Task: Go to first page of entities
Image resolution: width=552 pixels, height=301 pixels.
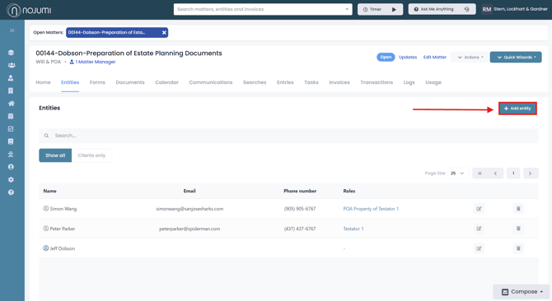Action: (x=479, y=174)
